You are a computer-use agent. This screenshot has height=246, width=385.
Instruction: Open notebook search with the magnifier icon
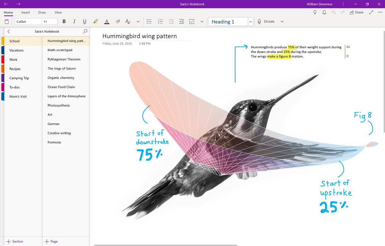click(85, 31)
